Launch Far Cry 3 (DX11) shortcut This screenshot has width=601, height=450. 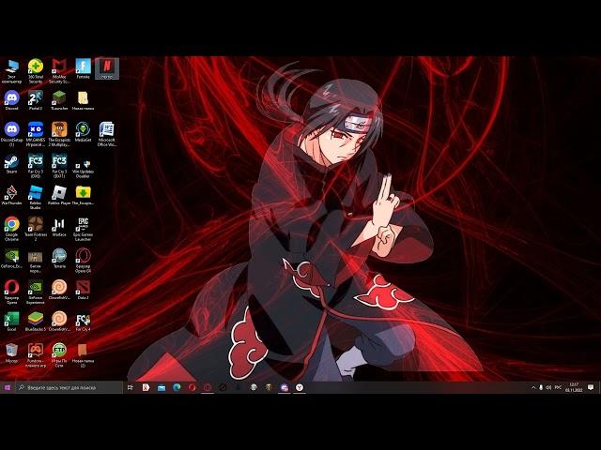[x=59, y=166]
